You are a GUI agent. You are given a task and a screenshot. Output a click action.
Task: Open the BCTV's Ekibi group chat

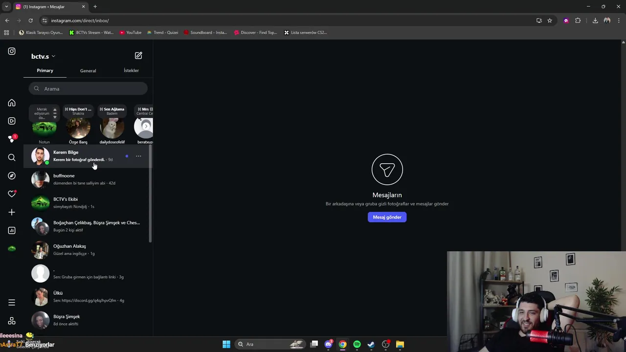tap(88, 203)
